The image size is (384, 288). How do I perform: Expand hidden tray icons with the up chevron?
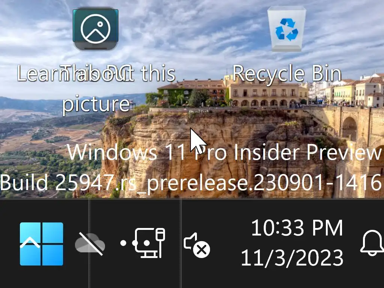tap(30, 243)
